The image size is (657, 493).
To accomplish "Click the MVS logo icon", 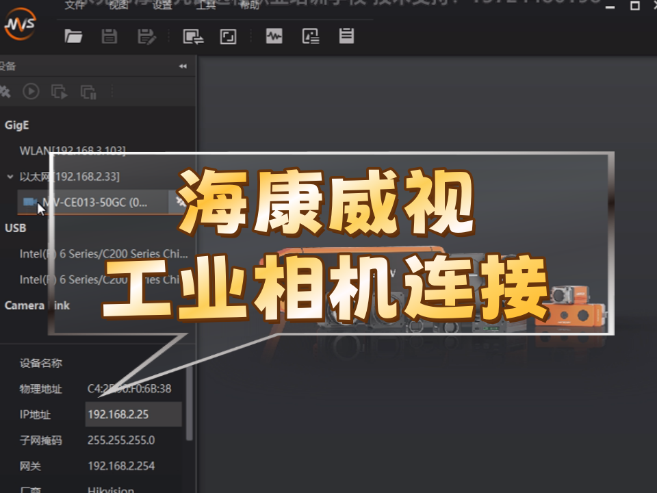I will pyautogui.click(x=19, y=26).
